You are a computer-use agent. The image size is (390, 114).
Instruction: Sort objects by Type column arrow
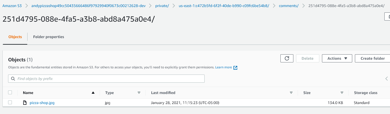(139, 93)
